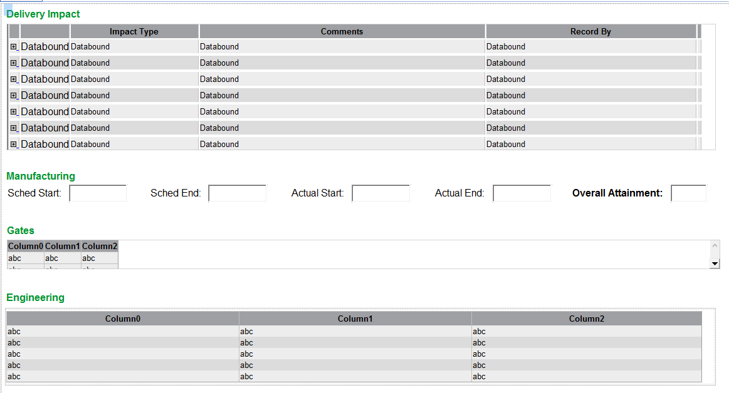Click the Impact Type column header

tap(134, 32)
